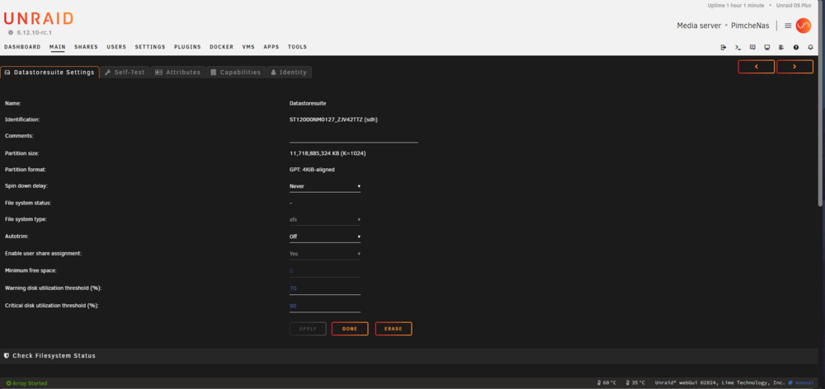Open the DASHBOARD menu
Image resolution: width=825 pixels, height=389 pixels.
click(22, 47)
